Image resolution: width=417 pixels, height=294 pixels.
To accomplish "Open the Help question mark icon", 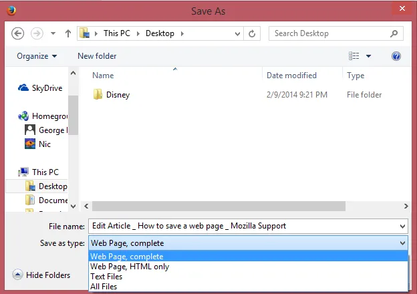I will coord(396,56).
